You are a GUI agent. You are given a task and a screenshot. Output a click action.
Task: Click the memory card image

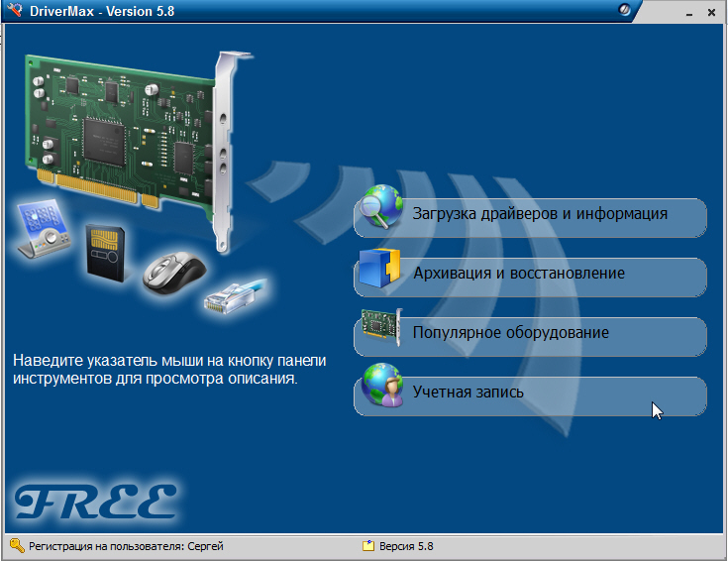tap(106, 253)
